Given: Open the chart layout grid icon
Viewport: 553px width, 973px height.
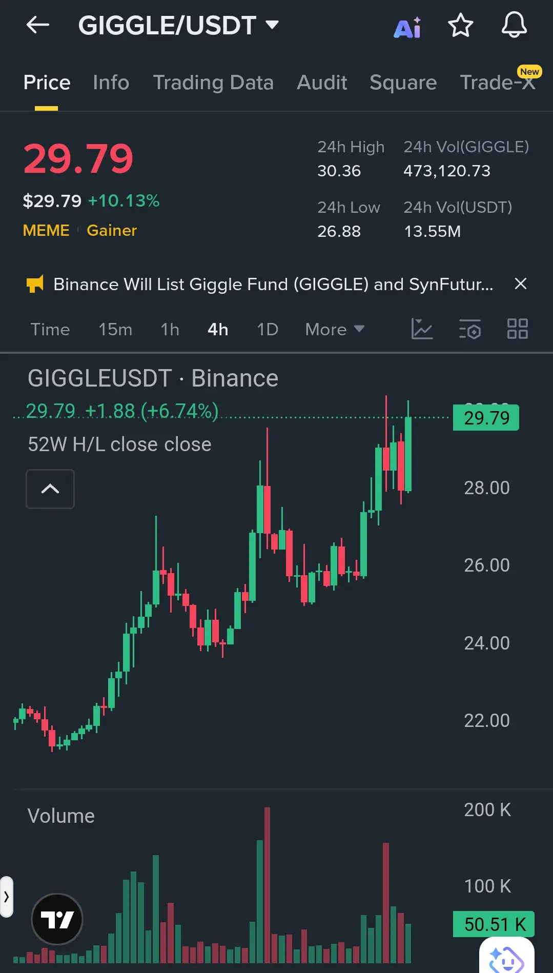Looking at the screenshot, I should pyautogui.click(x=517, y=329).
